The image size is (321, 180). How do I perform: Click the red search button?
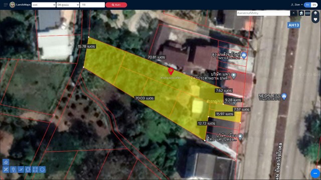(x=116, y=4)
